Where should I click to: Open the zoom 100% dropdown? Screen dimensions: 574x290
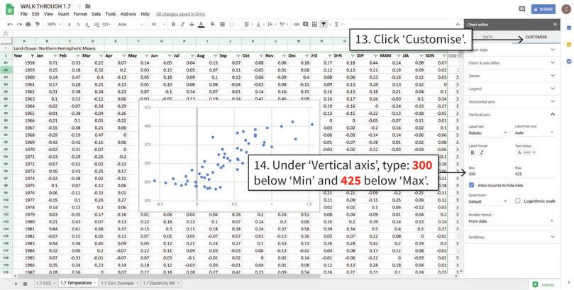(x=55, y=25)
